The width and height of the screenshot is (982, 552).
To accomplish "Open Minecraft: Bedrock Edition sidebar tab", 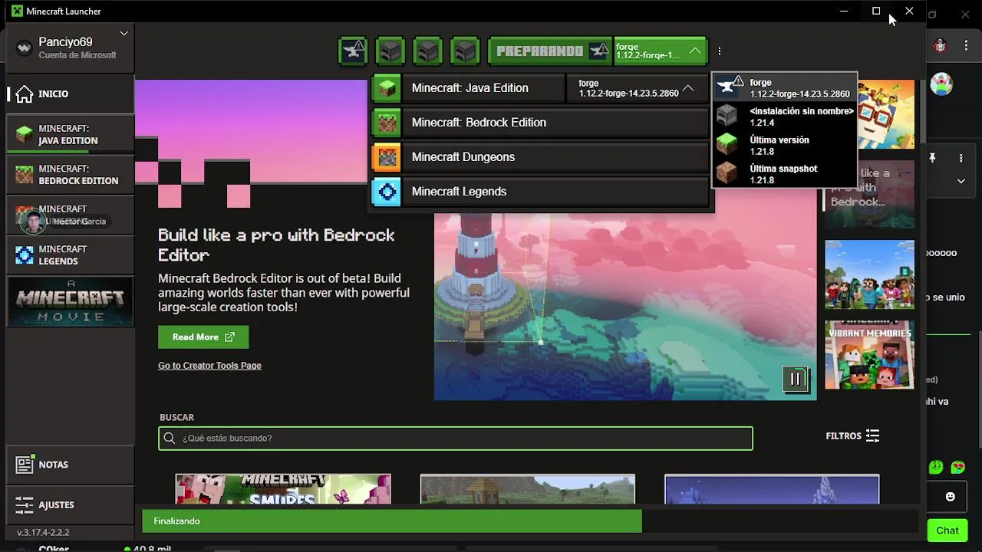I will (70, 175).
